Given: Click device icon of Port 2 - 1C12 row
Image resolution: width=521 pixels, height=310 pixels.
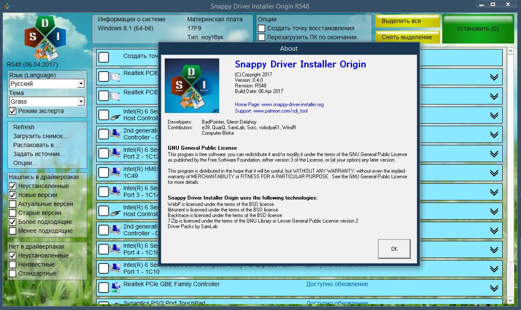Looking at the screenshot, I should point(115,154).
